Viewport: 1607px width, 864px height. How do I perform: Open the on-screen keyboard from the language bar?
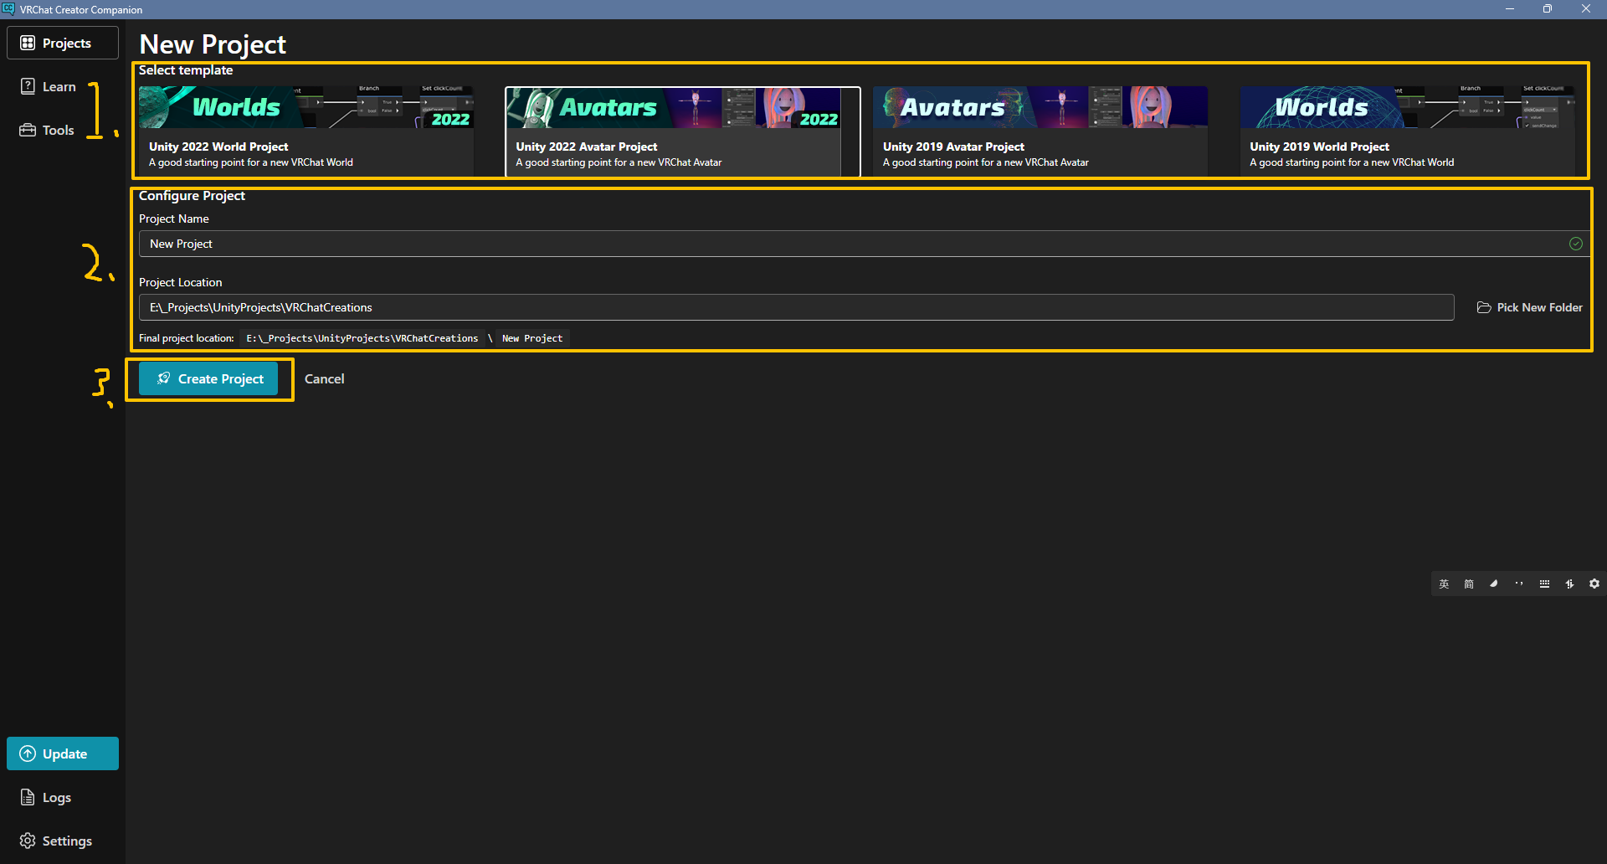[1544, 584]
